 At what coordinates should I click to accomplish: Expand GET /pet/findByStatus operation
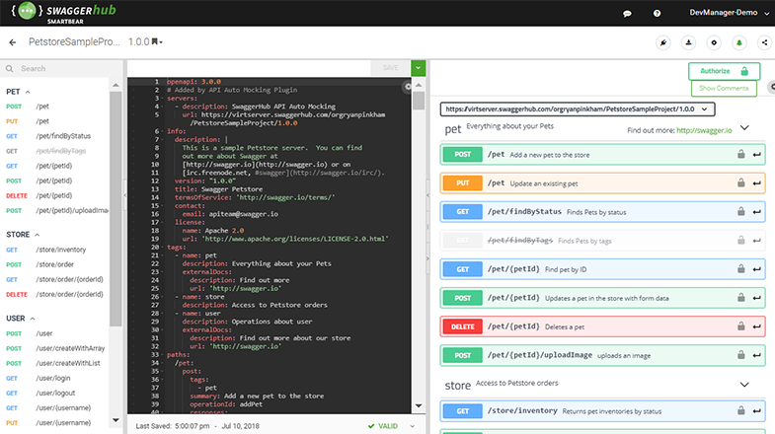coord(602,212)
